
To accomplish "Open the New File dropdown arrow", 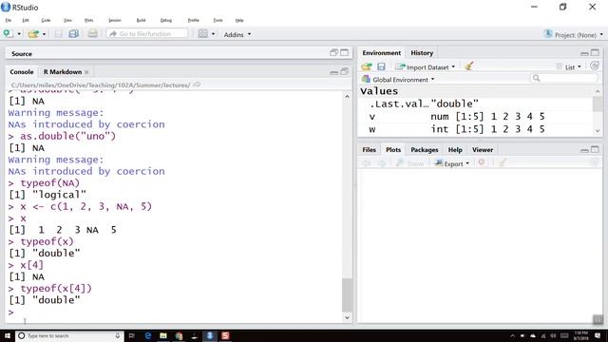I will [19, 34].
